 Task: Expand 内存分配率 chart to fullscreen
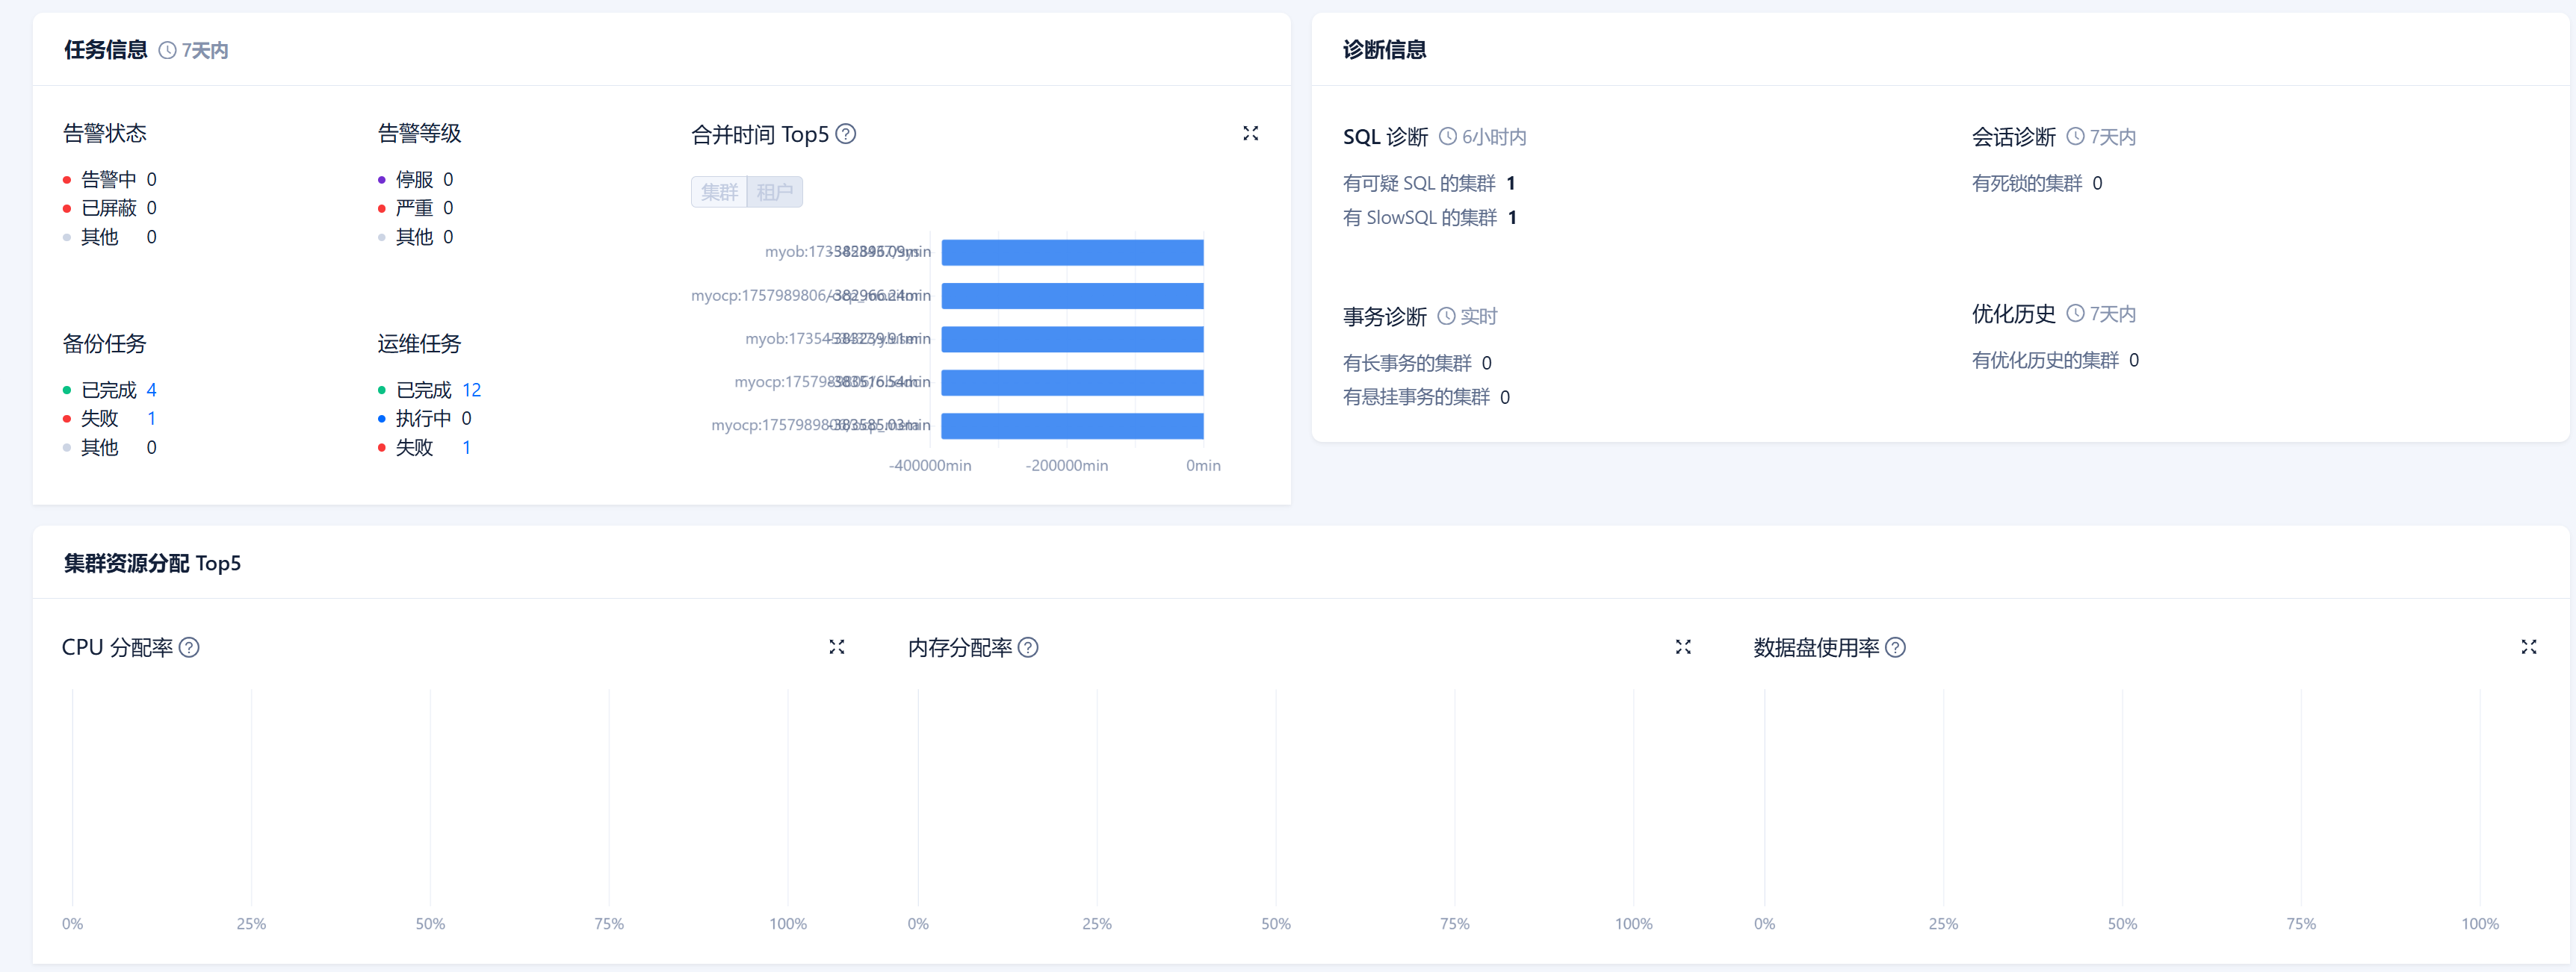[1683, 647]
